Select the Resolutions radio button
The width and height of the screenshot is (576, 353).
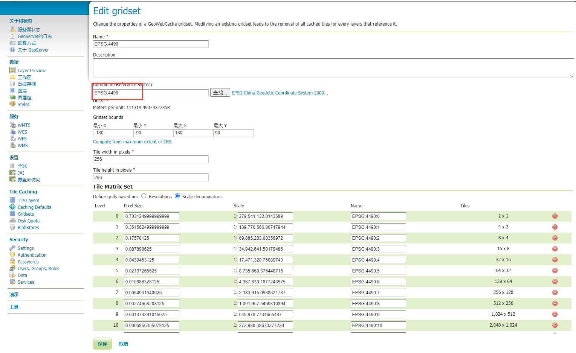tap(144, 196)
